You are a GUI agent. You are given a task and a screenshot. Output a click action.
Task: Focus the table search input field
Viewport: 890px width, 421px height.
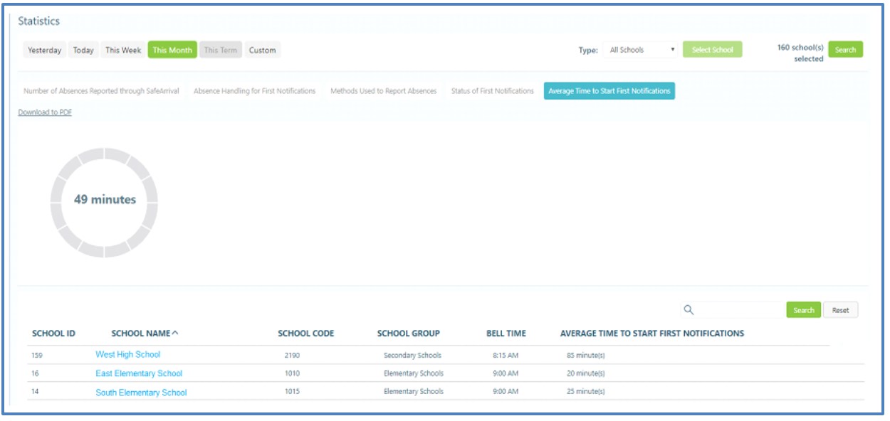point(739,310)
